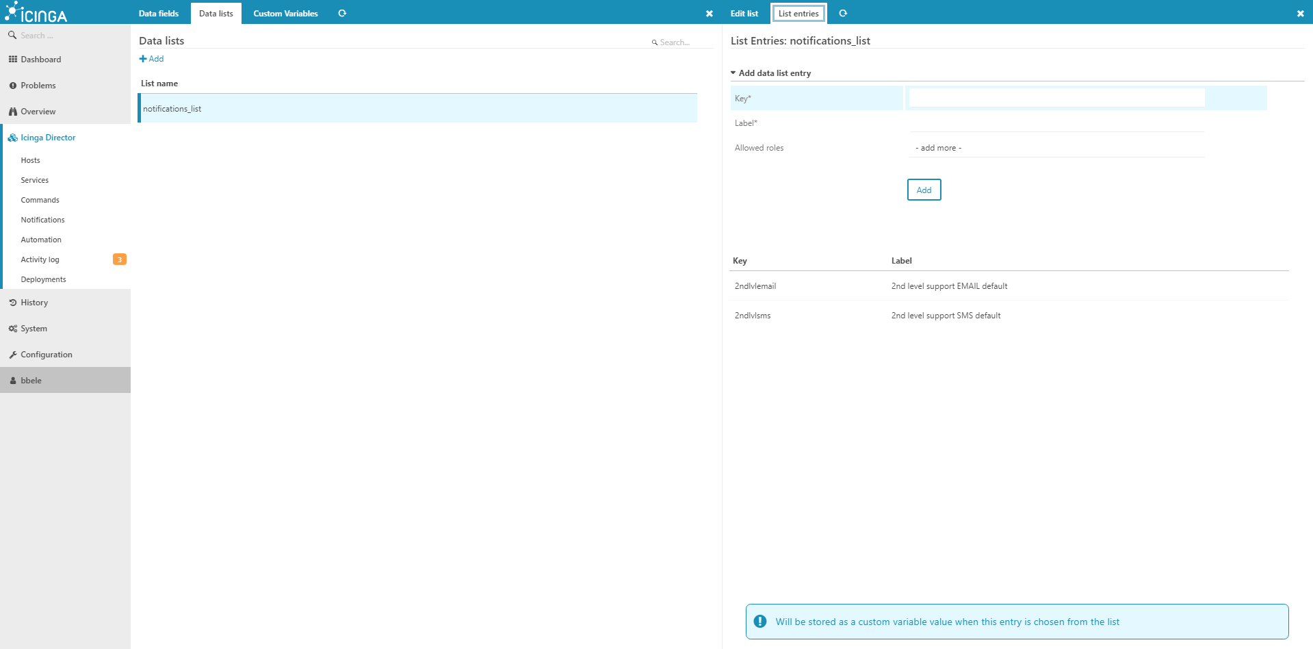Click the History sidebar icon
This screenshot has width=1313, height=649.
[12, 302]
